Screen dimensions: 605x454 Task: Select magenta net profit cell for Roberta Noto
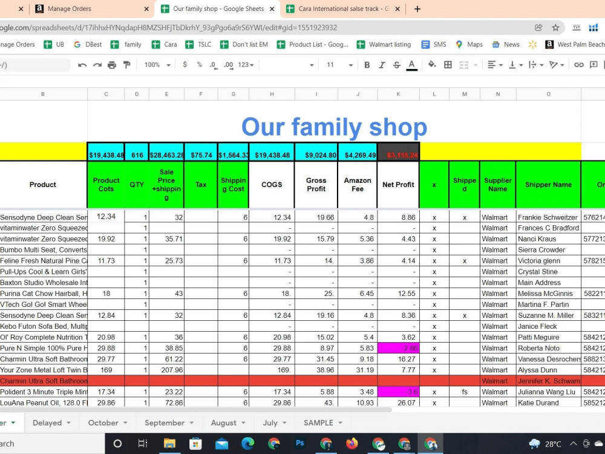(x=398, y=348)
